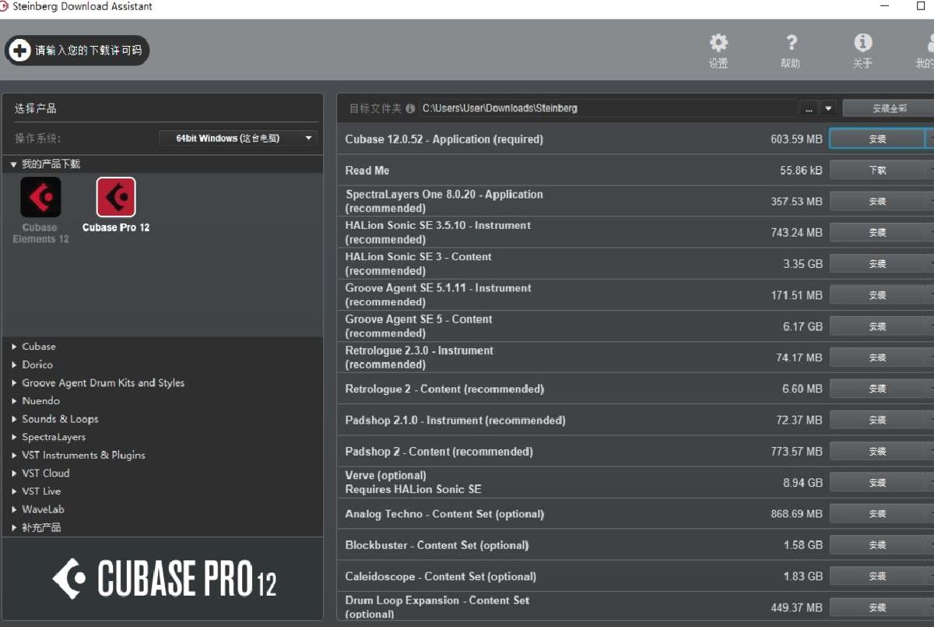Screen dimensions: 934x627
Task: Expand the Nuendo category
Action: pos(15,401)
